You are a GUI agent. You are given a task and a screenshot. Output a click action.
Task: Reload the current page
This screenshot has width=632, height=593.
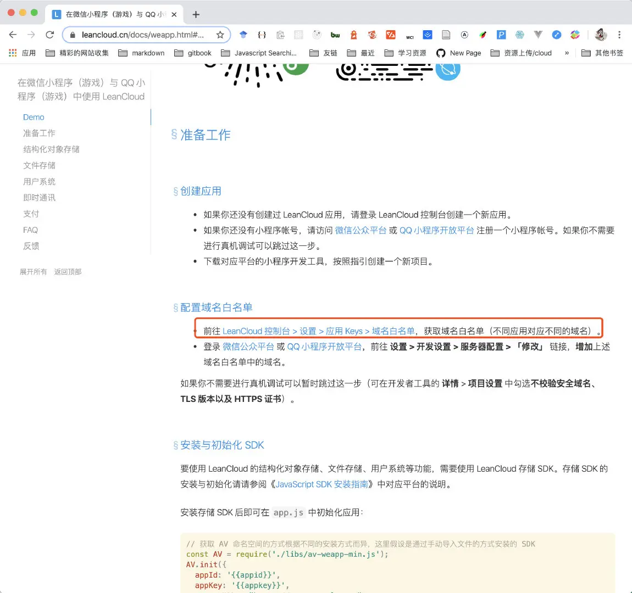point(49,35)
